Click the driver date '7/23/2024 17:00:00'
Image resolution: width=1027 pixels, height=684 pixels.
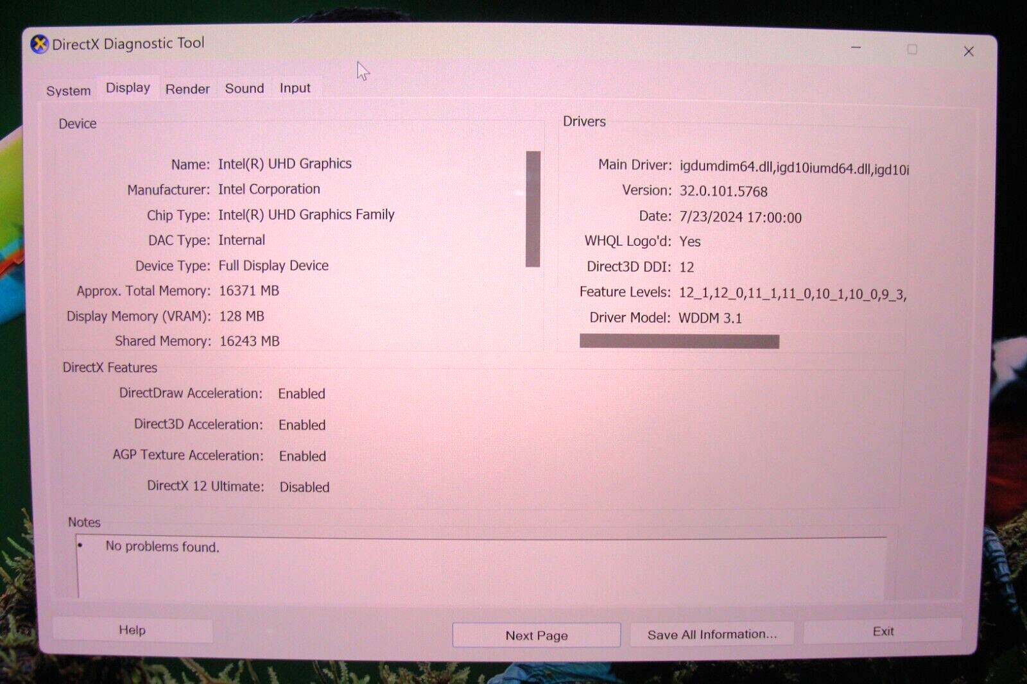(740, 218)
